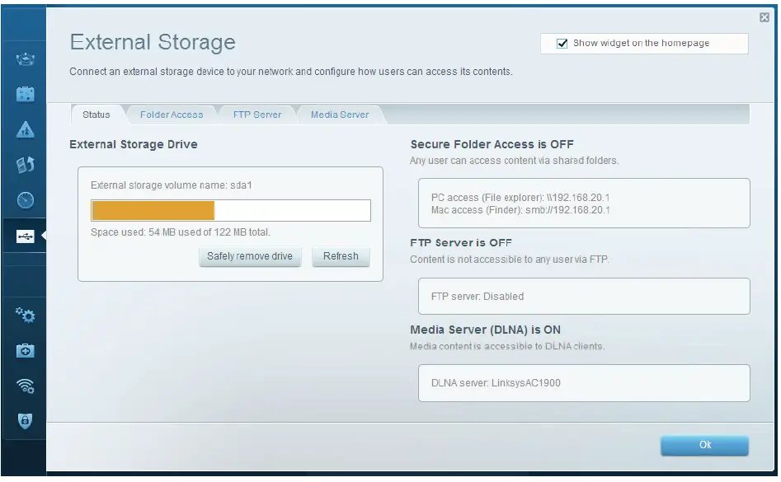Open the Guest Access briefcase icon

[x=25, y=95]
